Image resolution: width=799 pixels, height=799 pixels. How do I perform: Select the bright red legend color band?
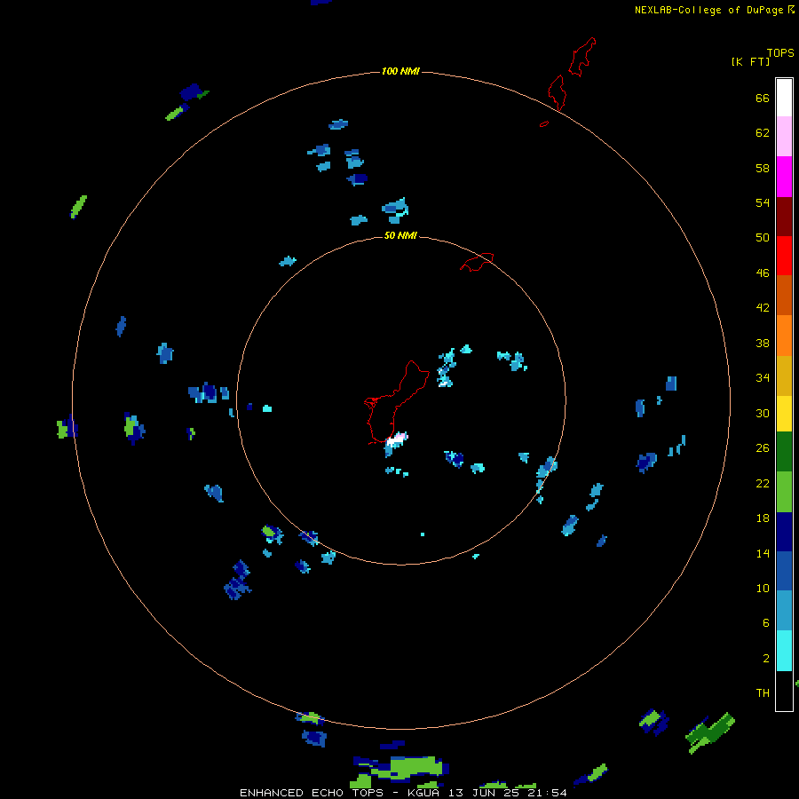pyautogui.click(x=784, y=256)
